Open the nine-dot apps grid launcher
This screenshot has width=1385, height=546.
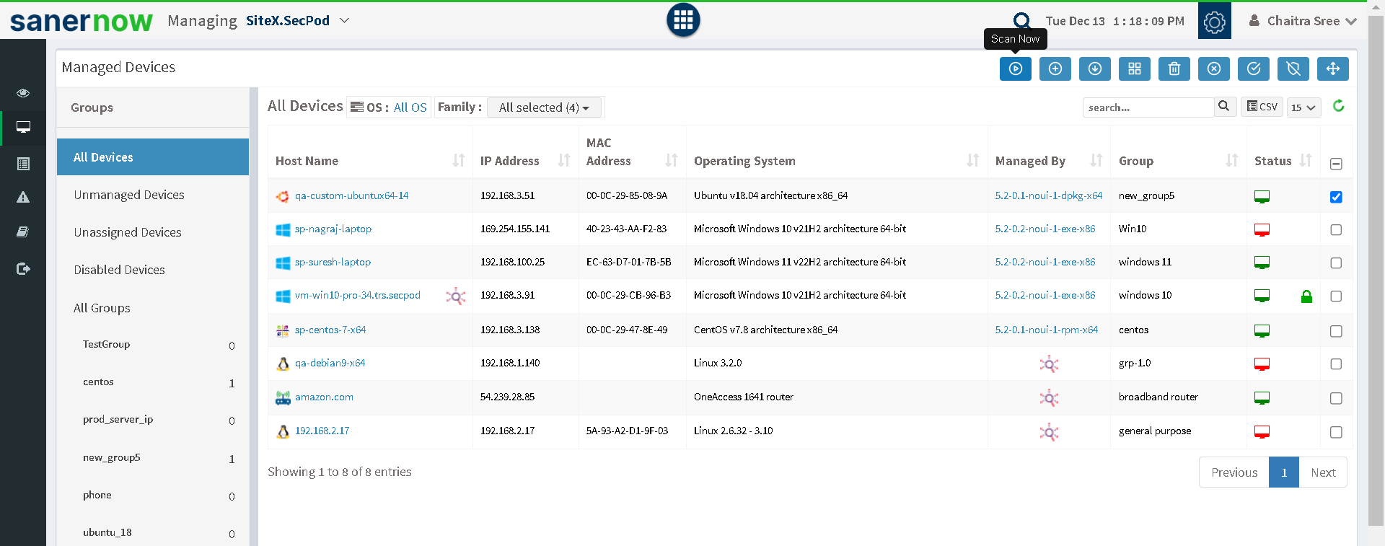(x=683, y=20)
